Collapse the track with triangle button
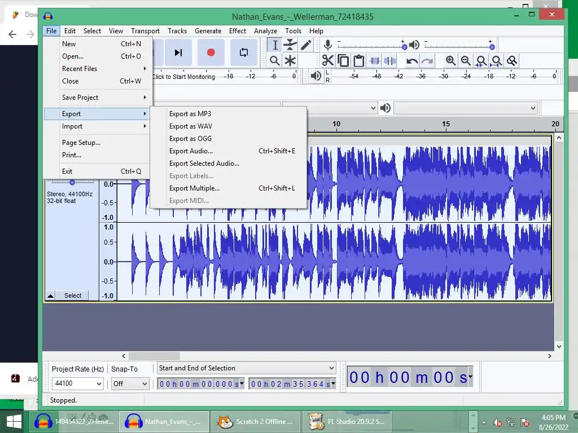The image size is (578, 433). (x=50, y=295)
